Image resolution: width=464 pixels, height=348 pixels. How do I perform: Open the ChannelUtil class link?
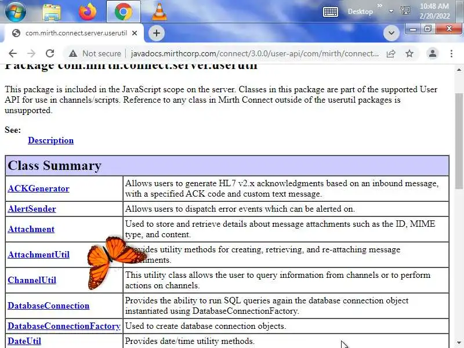click(32, 280)
